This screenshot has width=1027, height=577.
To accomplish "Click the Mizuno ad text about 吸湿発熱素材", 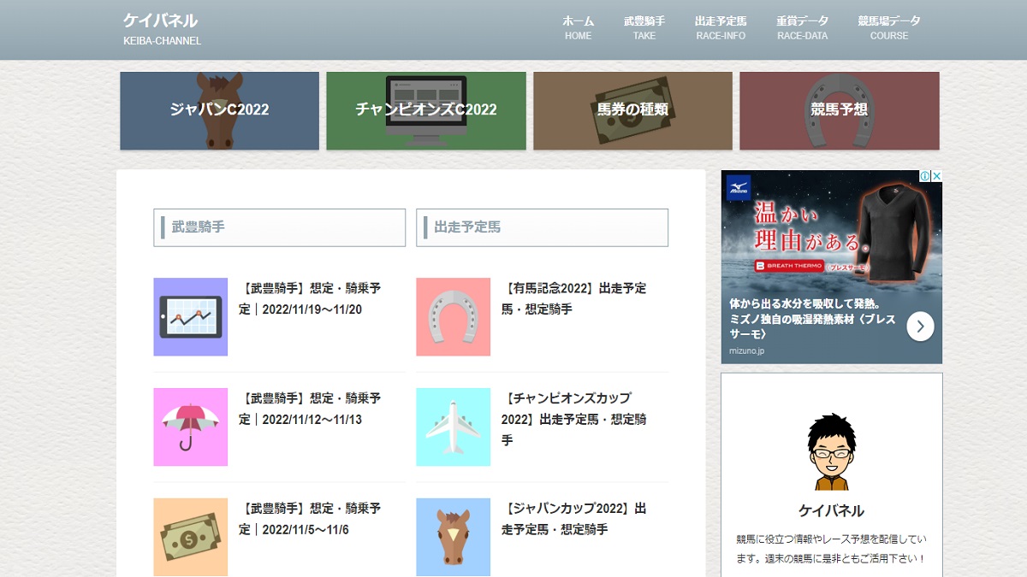I will pyautogui.click(x=811, y=318).
